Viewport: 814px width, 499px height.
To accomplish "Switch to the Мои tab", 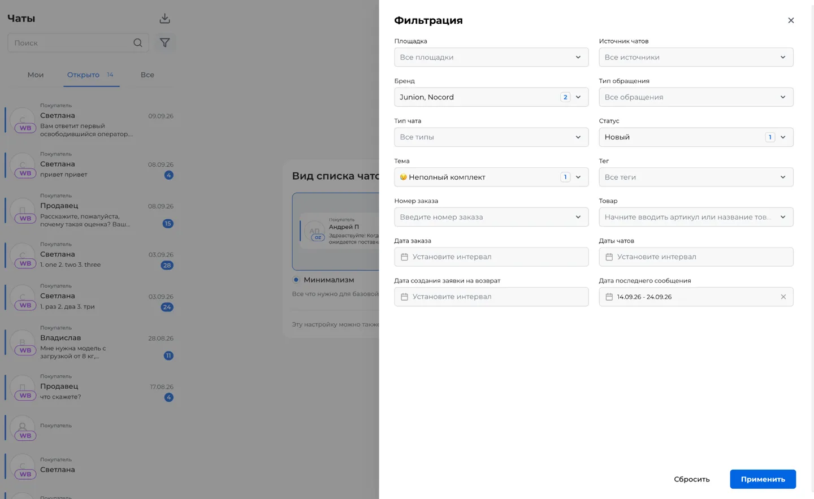I will 36,75.
